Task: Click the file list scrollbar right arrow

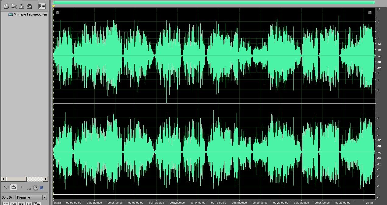Action: [x=46, y=179]
